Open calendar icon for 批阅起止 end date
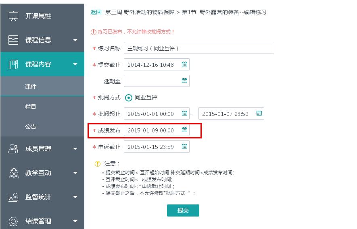Viewport: 357px width, 229px height. [x=259, y=113]
